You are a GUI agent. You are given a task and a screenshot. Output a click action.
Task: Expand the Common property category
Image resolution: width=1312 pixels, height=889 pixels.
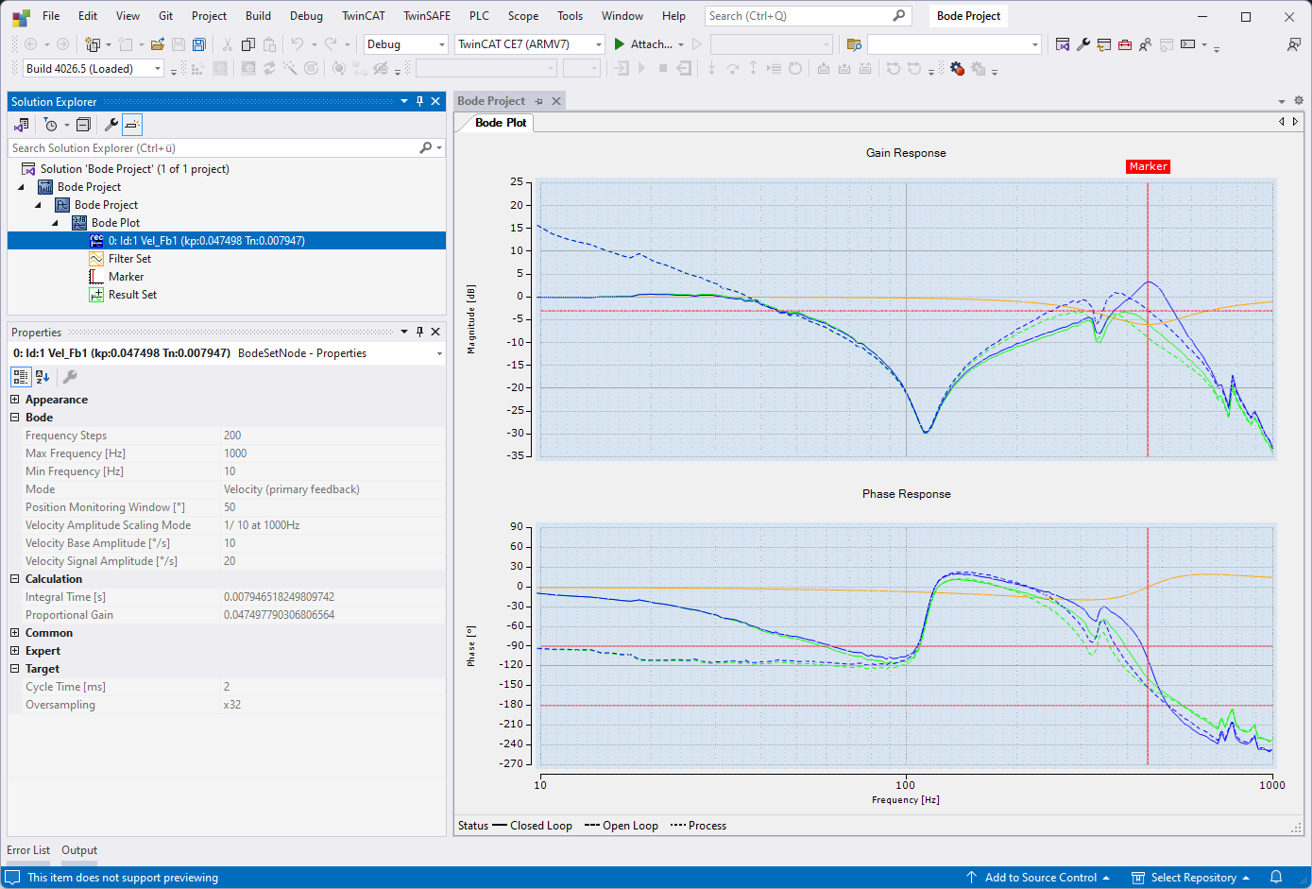(15, 633)
